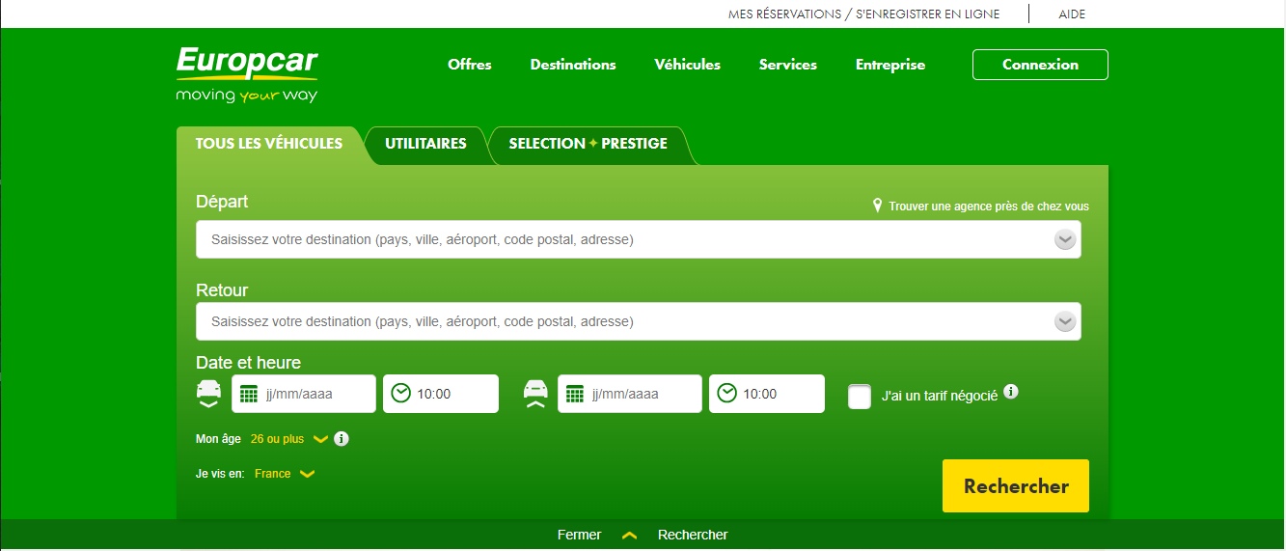Switch to Selection Prestige tab
The width and height of the screenshot is (1286, 551).
click(588, 144)
